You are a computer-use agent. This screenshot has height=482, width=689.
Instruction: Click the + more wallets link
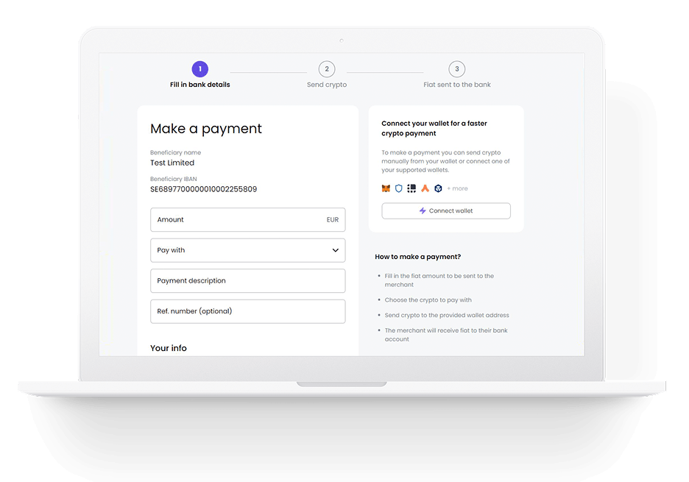click(457, 188)
